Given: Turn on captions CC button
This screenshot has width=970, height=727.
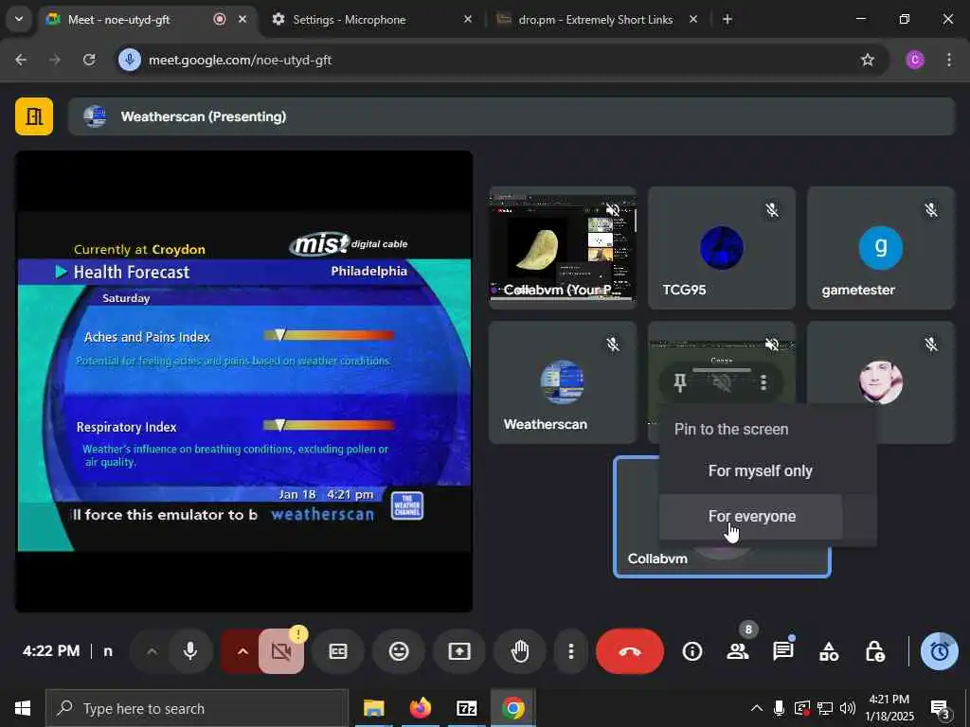Looking at the screenshot, I should coord(338,651).
